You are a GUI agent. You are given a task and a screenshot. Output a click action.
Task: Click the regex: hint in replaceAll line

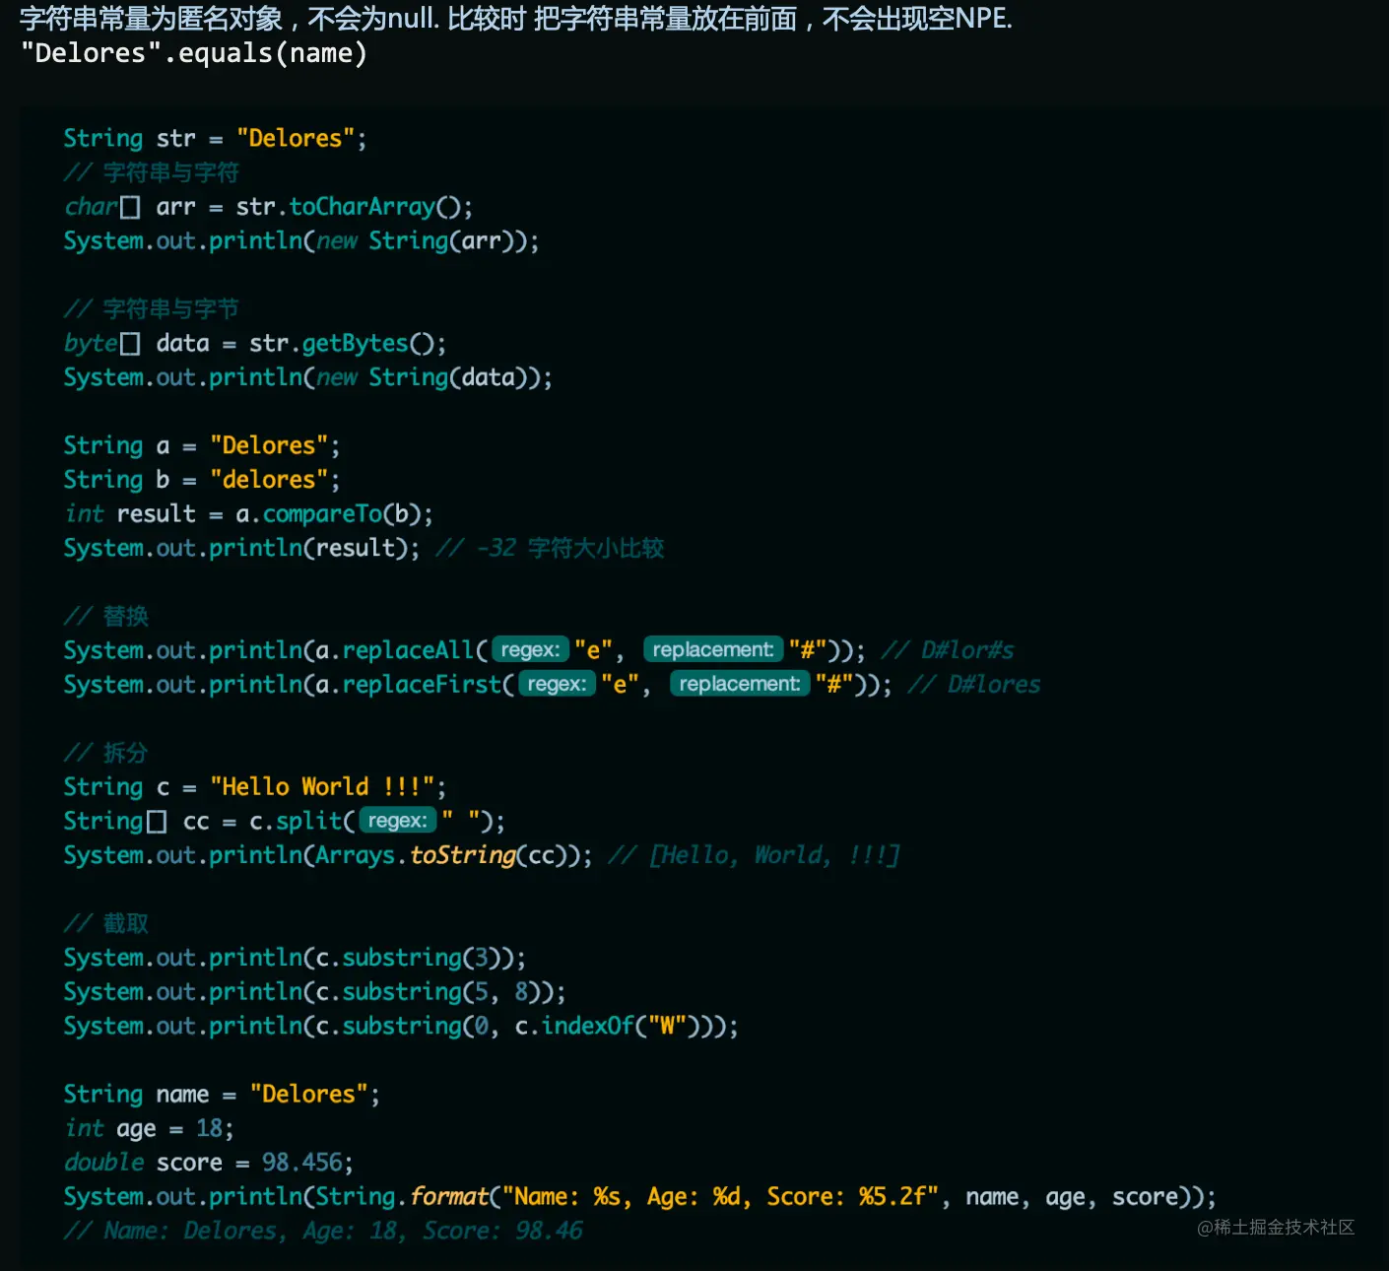530,650
